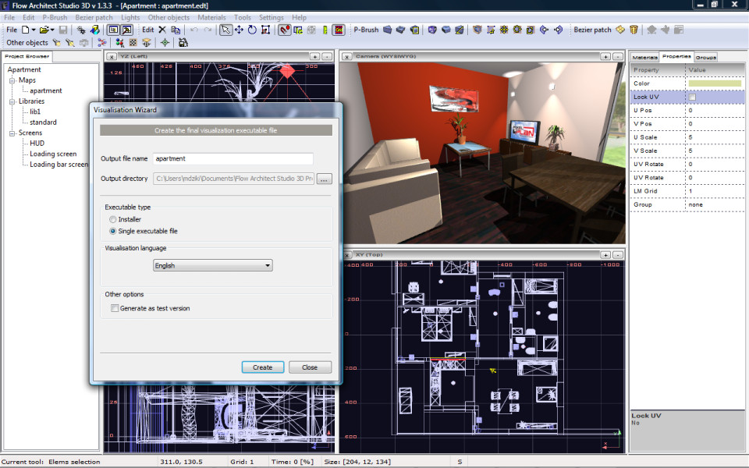Click the Project Browser tab

pos(27,56)
